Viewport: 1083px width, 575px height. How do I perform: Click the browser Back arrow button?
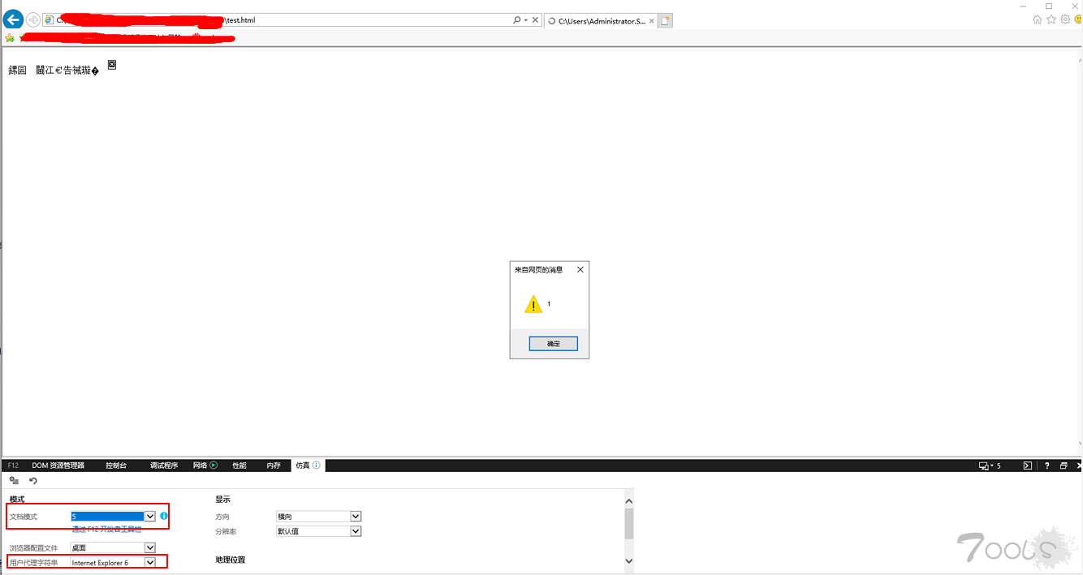pyautogui.click(x=13, y=19)
